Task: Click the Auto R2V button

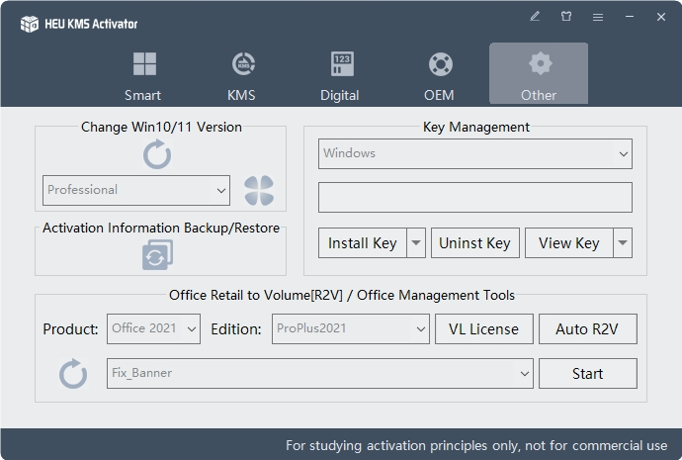Action: click(588, 329)
